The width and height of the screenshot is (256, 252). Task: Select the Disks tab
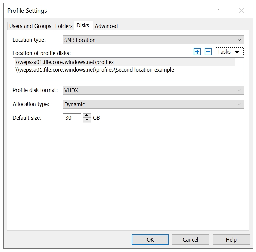click(83, 26)
